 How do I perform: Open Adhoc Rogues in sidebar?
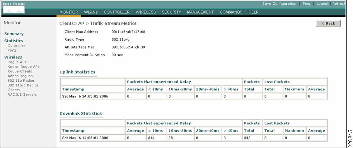tap(20, 76)
